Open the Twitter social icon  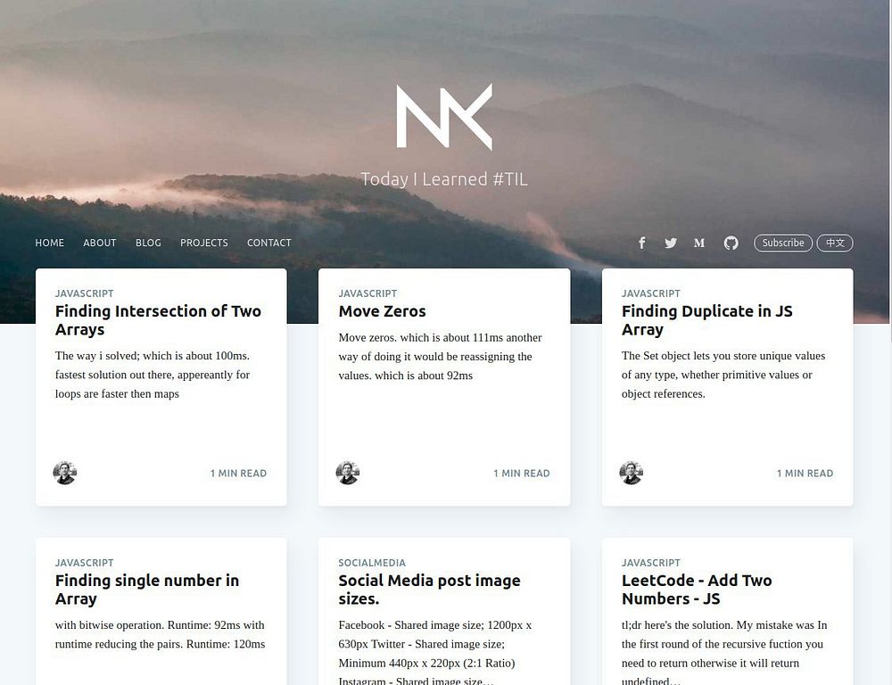(671, 243)
